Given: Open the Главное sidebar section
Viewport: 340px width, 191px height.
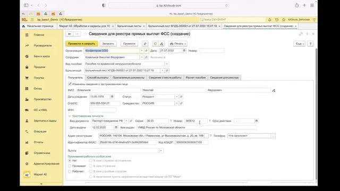Looking at the screenshot, I should (x=39, y=35).
